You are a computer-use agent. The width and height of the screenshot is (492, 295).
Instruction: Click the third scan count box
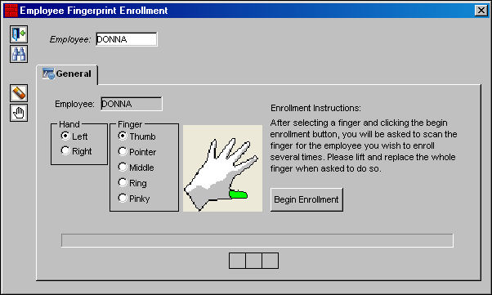click(x=271, y=261)
